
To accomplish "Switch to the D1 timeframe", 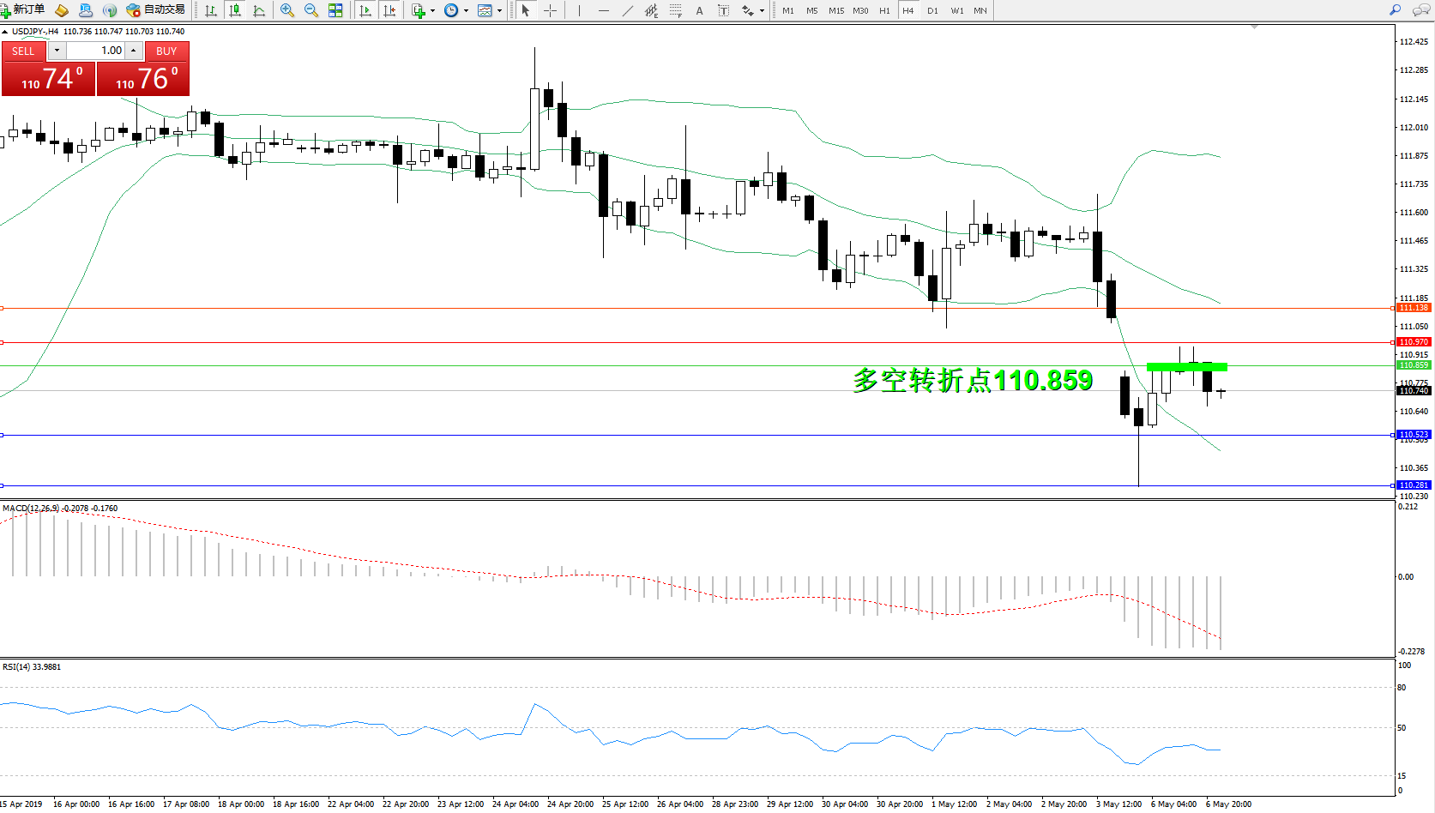I will (932, 10).
